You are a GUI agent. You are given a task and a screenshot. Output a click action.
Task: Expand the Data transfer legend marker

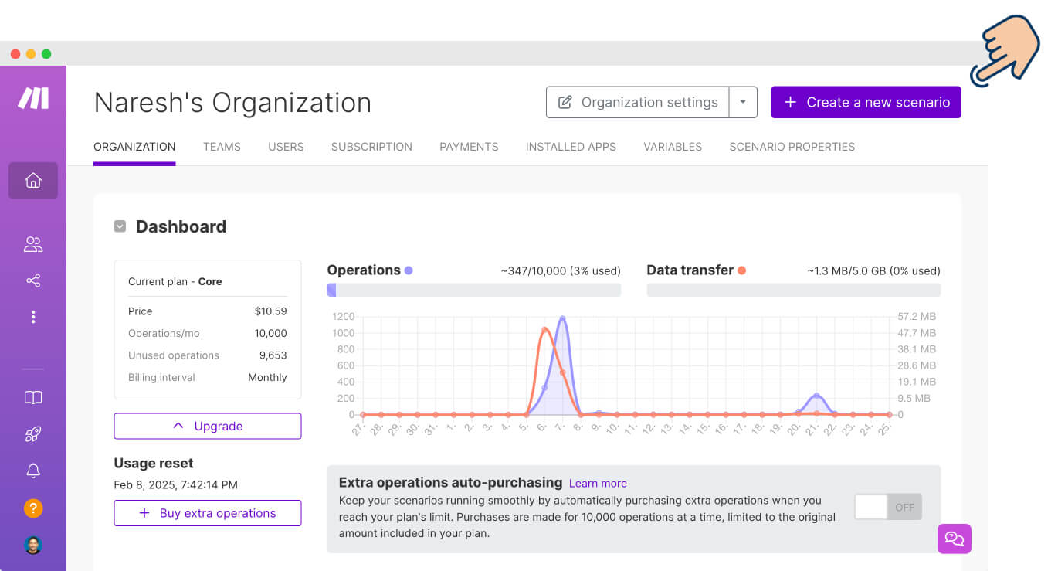[x=741, y=270]
